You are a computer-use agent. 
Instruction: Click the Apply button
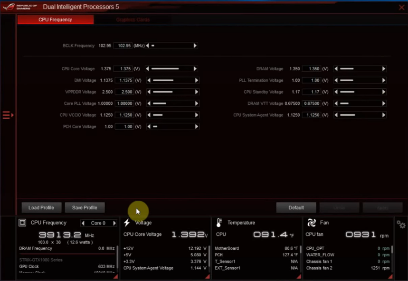point(382,207)
